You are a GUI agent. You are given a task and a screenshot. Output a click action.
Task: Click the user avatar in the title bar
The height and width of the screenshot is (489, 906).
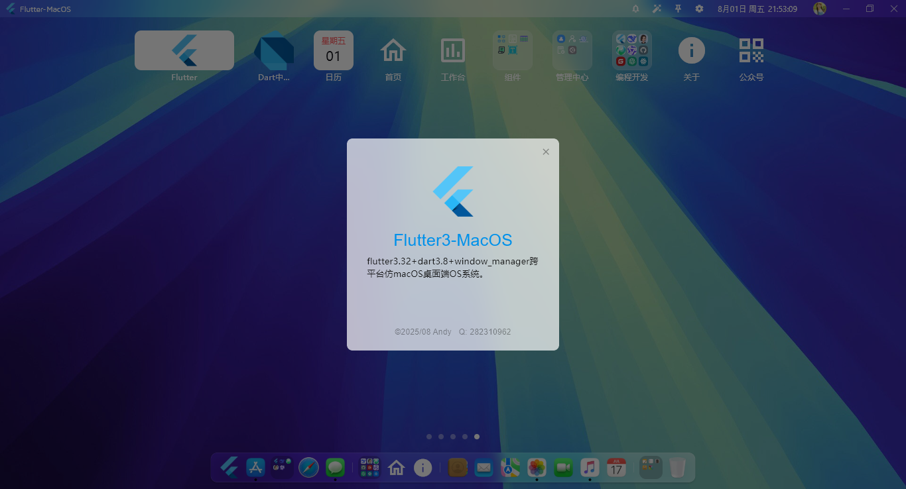tap(820, 9)
